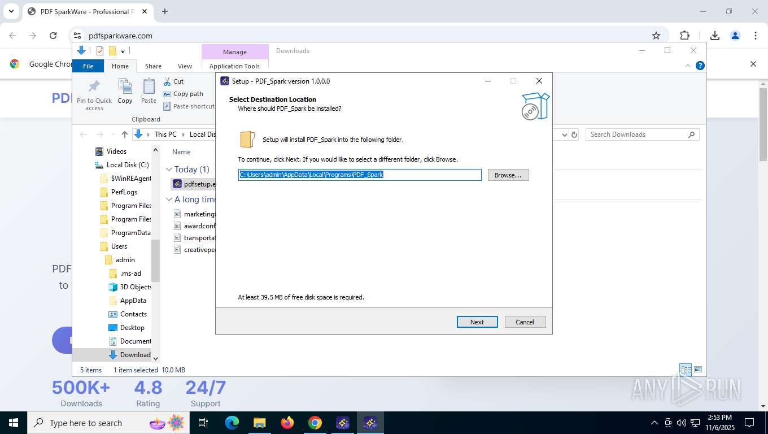
Task: Show hidden system tray icons chevron
Action: (654, 423)
